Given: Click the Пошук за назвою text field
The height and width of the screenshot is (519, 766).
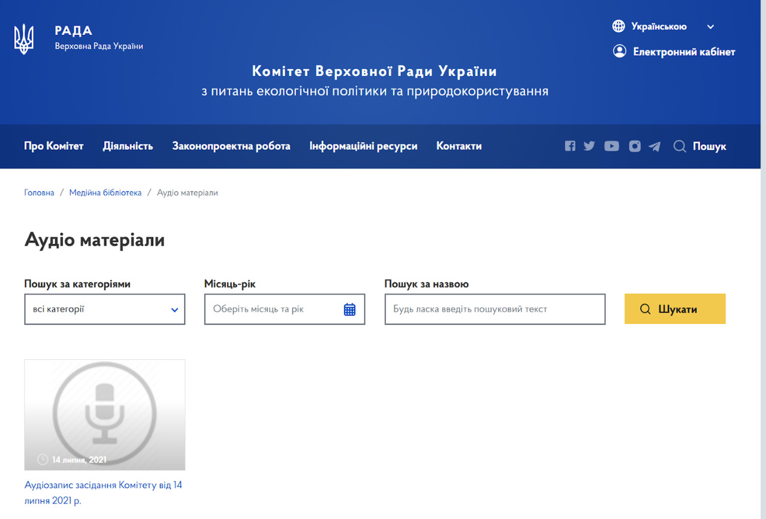Looking at the screenshot, I should click(x=494, y=309).
